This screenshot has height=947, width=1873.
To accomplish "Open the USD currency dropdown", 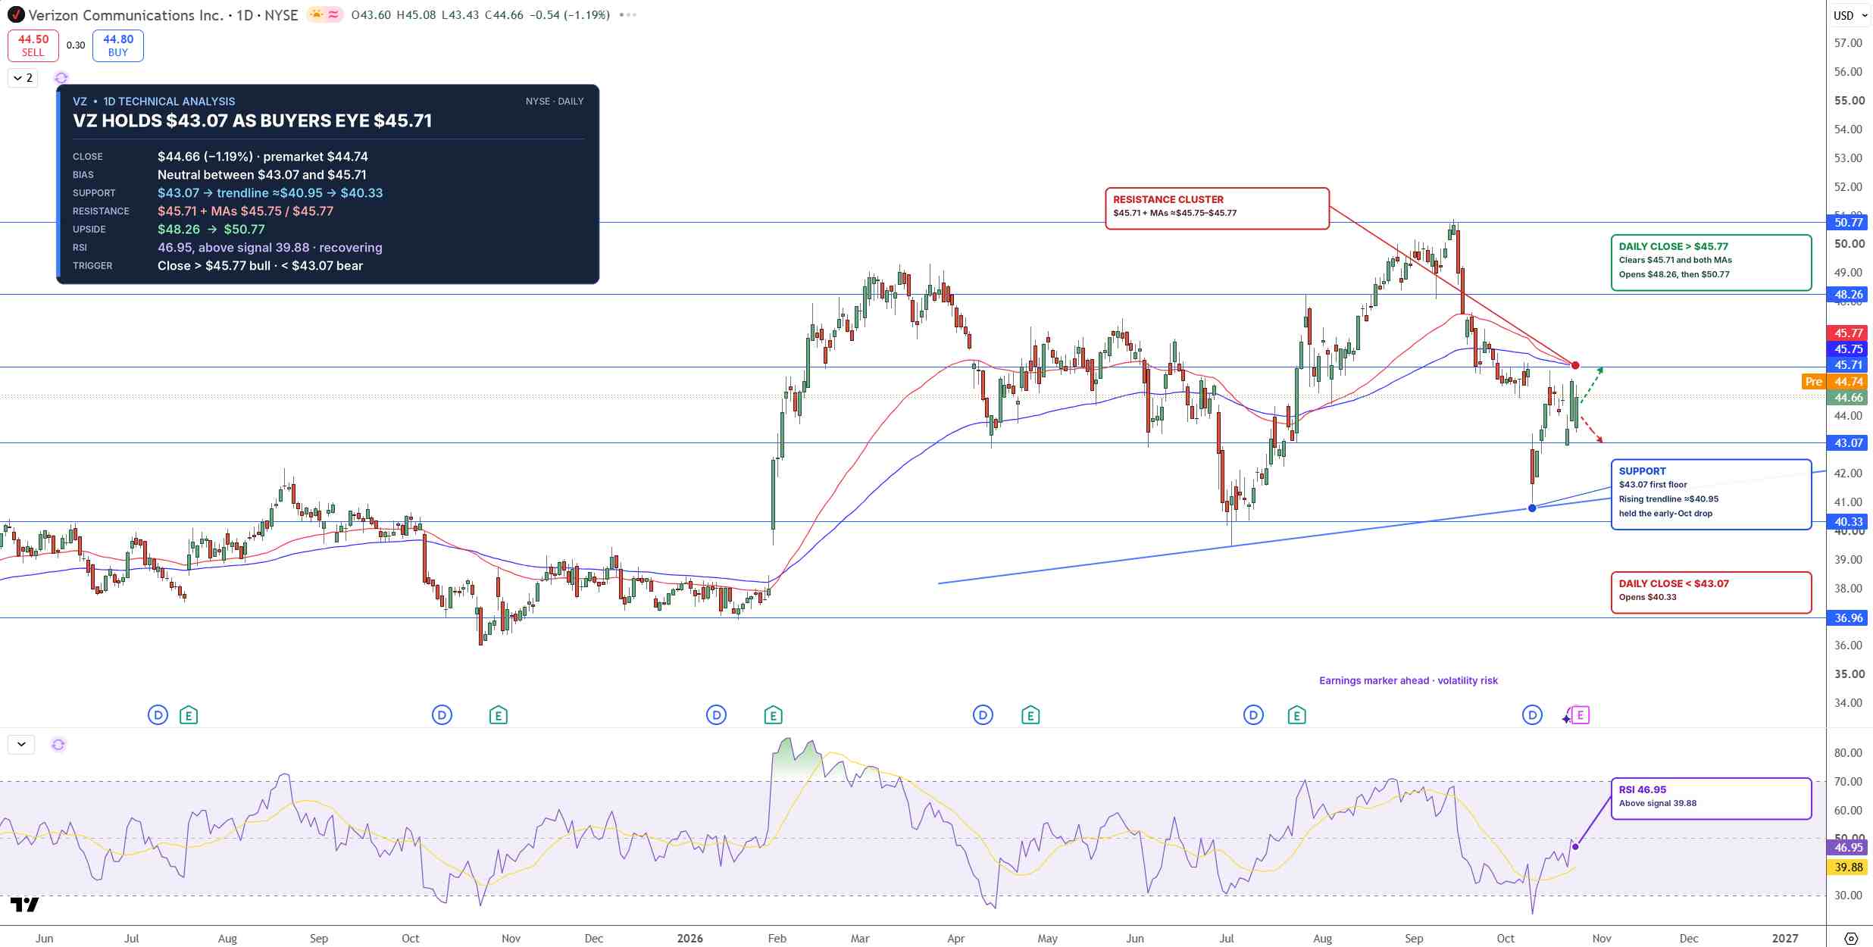I will coord(1850,15).
